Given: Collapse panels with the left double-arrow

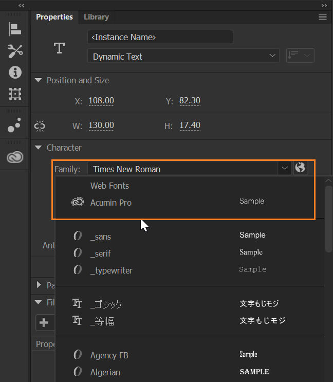Looking at the screenshot, I should click(x=21, y=5).
